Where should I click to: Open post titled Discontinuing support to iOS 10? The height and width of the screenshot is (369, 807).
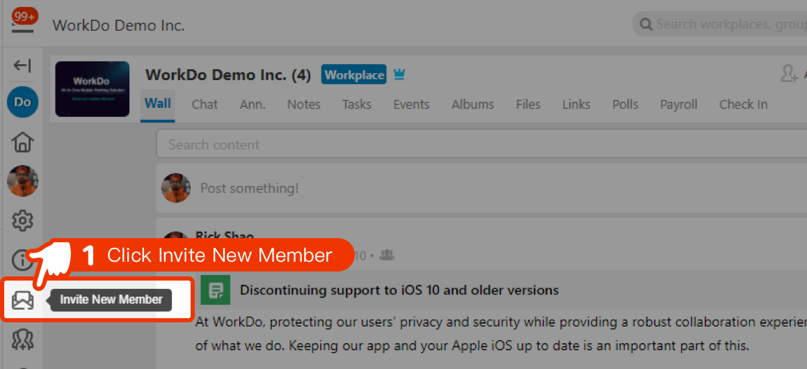coord(399,290)
